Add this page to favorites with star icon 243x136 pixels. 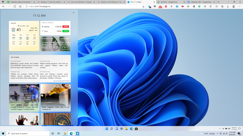click(143, 6)
